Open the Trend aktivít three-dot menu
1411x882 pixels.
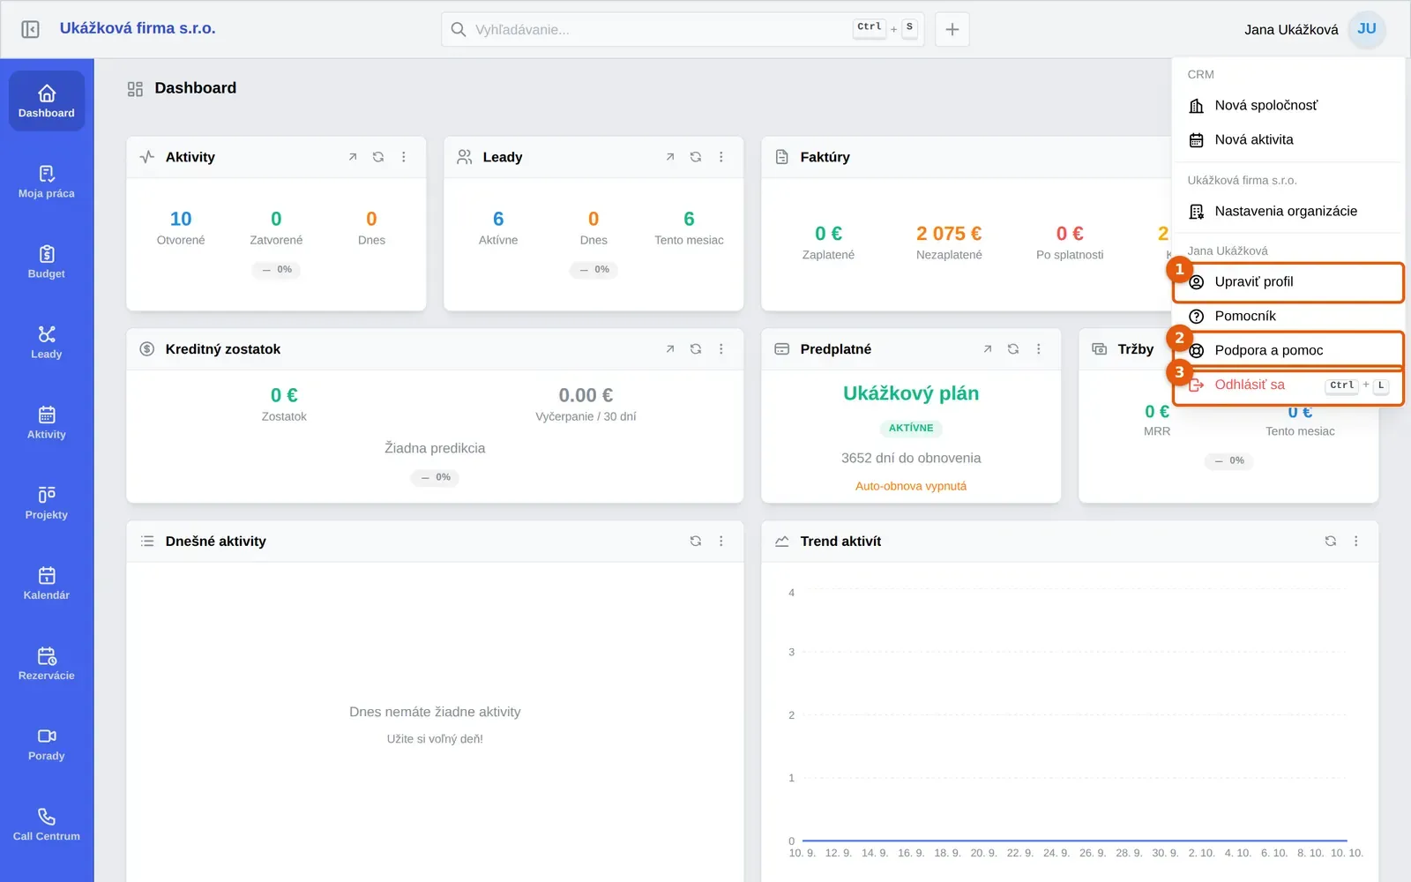click(1356, 542)
